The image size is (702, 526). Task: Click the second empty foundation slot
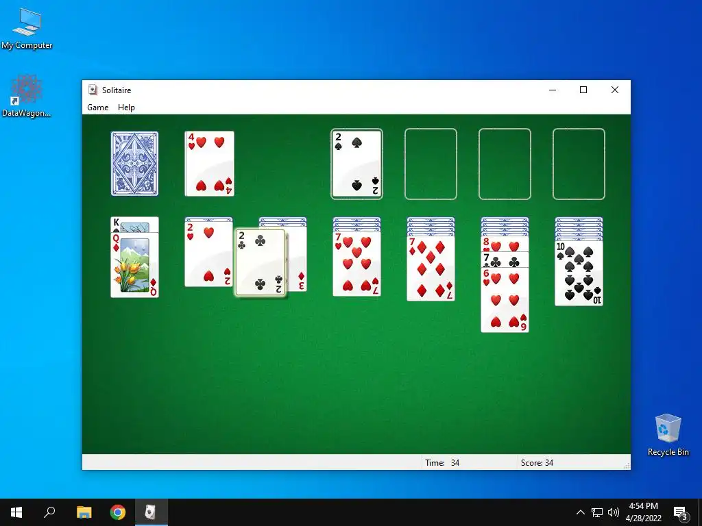[x=431, y=164]
